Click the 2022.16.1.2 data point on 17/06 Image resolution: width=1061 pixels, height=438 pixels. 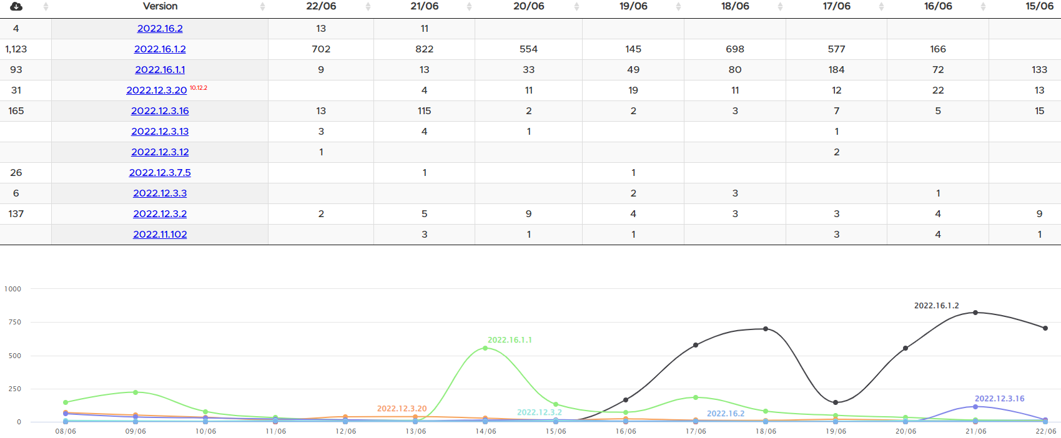696,345
